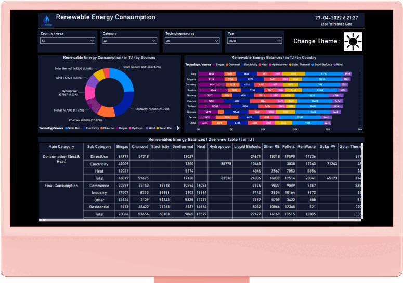Open the Country / Area dropdown
This screenshot has width=403, height=283.
(68, 41)
